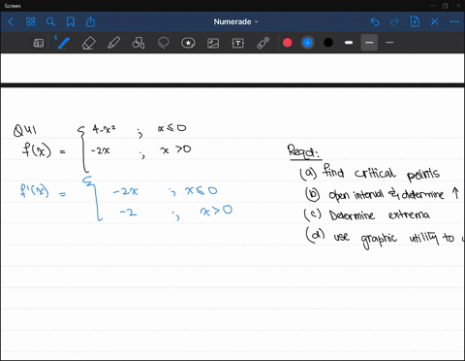Open the share and export menu

(x=90, y=21)
